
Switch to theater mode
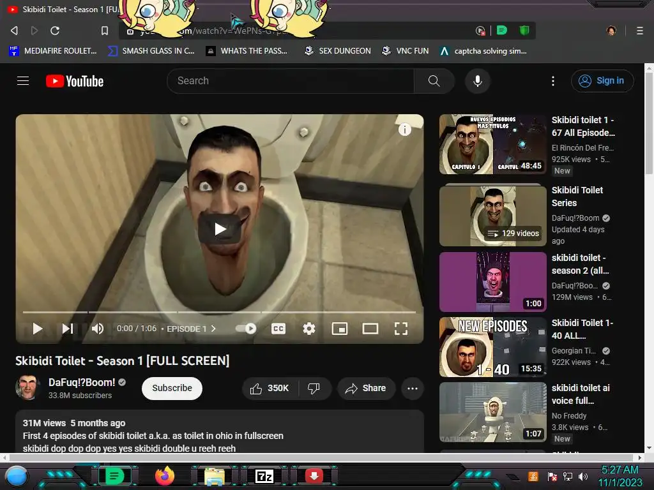pyautogui.click(x=370, y=329)
